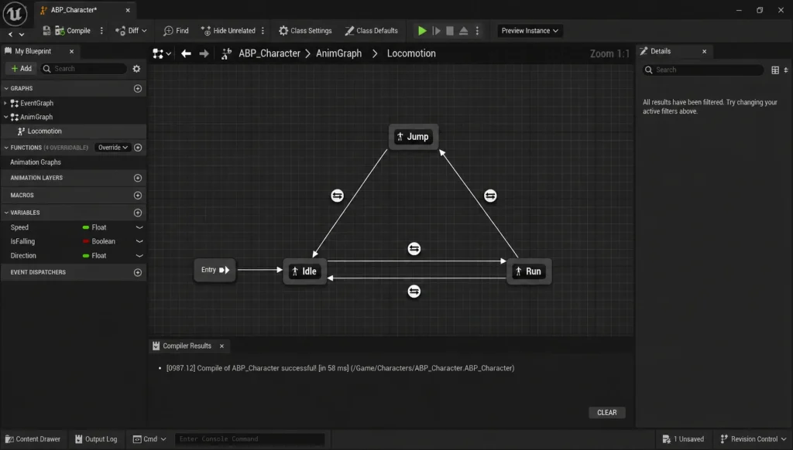Navigate back in graph history
Image resolution: width=793 pixels, height=450 pixels.
point(186,53)
